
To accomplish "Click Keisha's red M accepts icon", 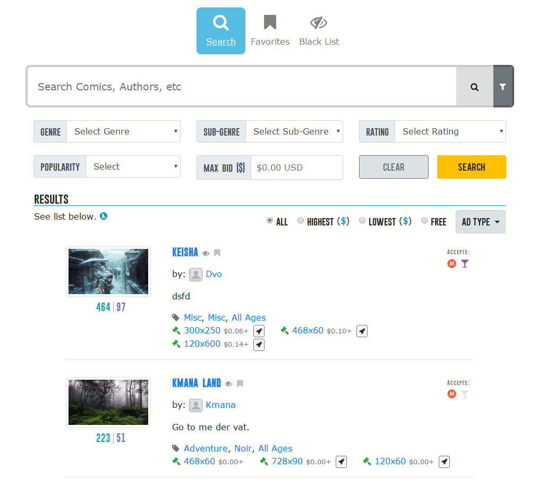I will point(451,263).
